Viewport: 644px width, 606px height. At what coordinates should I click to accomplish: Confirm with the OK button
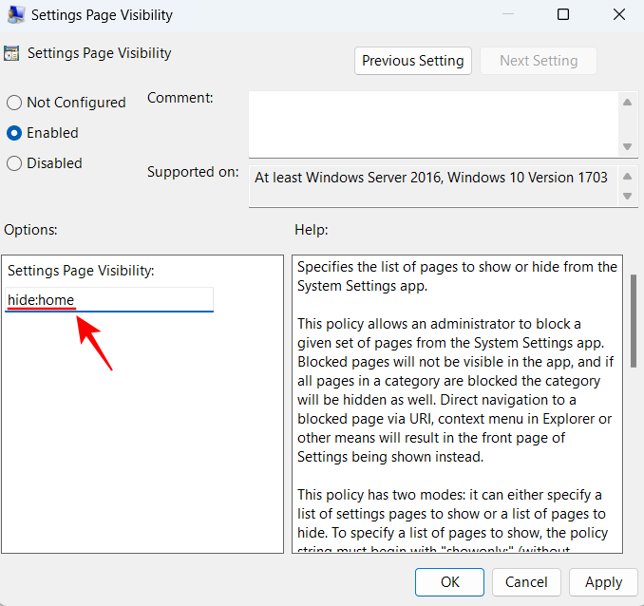pos(449,582)
